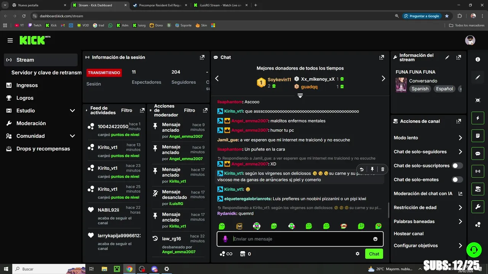488x274 pixels.
Task: Open Configurar objetivos settings
Action: [x=428, y=246]
